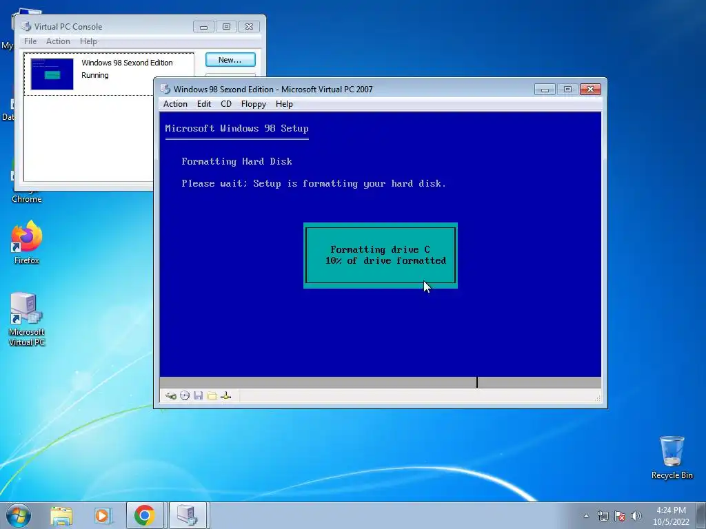
Task: Open Windows Explorer from the taskbar
Action: click(x=61, y=515)
